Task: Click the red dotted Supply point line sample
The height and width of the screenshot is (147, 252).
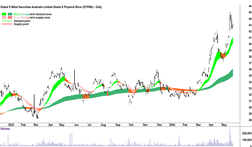Action: pos(7,24)
